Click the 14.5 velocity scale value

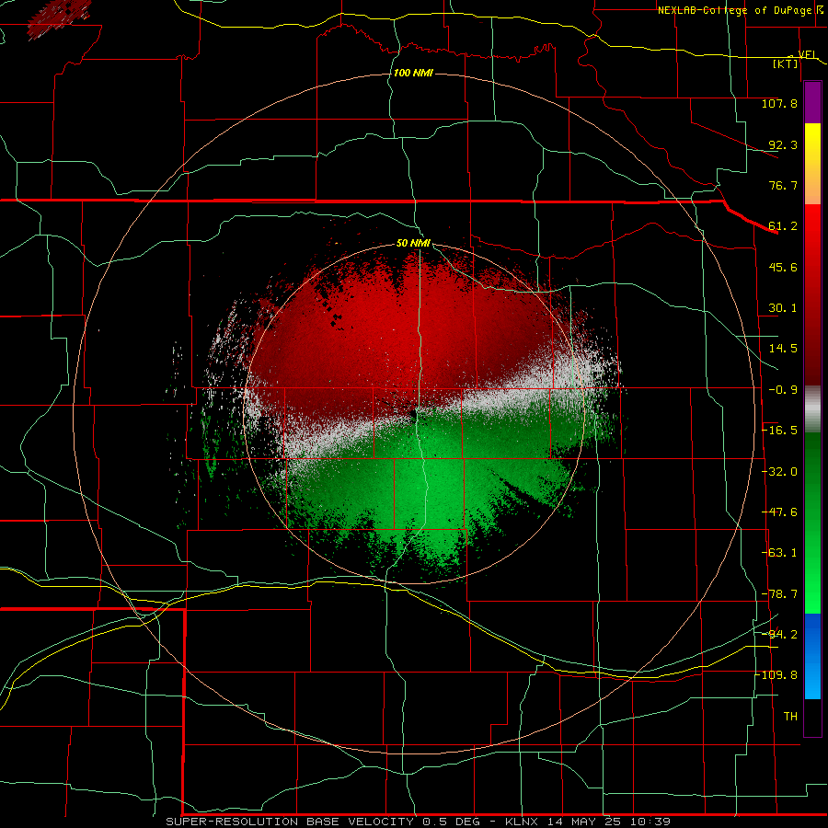point(783,349)
